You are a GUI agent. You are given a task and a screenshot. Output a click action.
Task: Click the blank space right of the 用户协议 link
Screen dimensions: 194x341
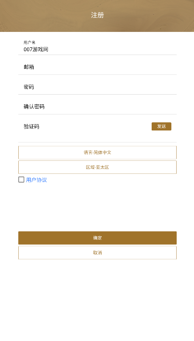(x=113, y=180)
